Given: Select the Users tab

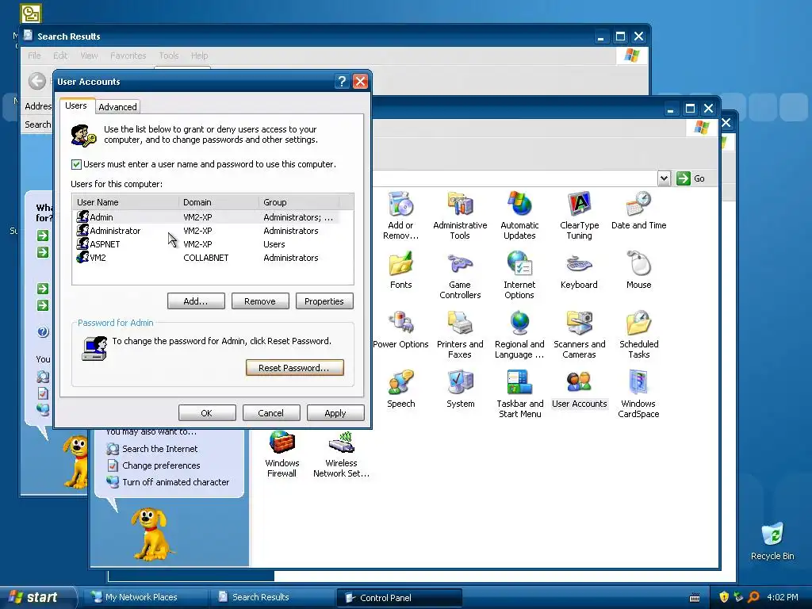Looking at the screenshot, I should [x=75, y=105].
